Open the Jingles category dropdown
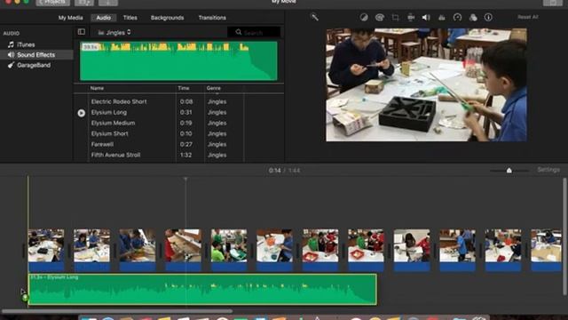Screen dimensions: 568x320 pos(114,32)
